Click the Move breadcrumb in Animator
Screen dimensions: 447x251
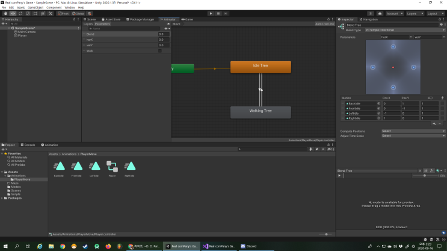click(x=176, y=24)
